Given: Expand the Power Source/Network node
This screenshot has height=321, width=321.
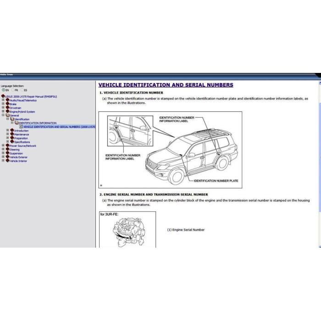Looking at the screenshot, I should (x=3, y=145).
